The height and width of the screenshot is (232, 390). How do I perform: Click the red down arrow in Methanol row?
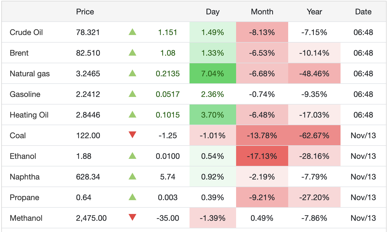coord(132,217)
